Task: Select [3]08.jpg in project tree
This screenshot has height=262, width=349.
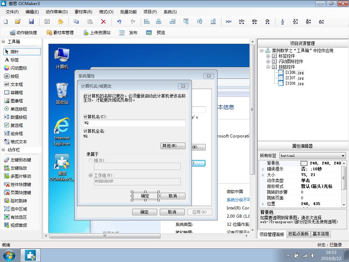Action: tap(294, 83)
